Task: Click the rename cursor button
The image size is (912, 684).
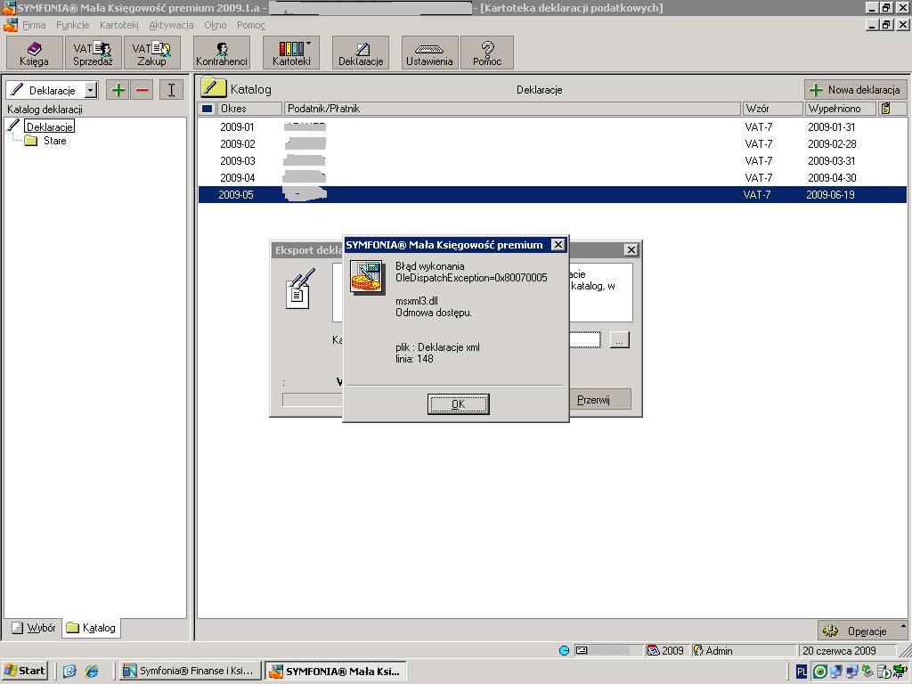Action: coord(171,90)
